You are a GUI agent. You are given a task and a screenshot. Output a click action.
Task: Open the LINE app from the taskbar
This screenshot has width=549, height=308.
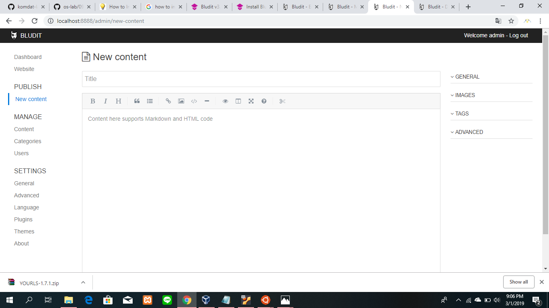pos(167,300)
